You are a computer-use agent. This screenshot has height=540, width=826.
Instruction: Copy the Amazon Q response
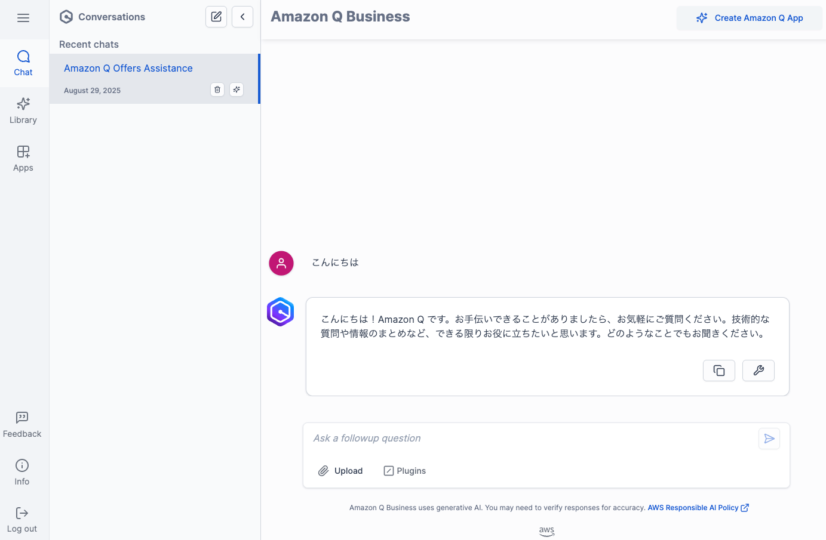tap(719, 371)
